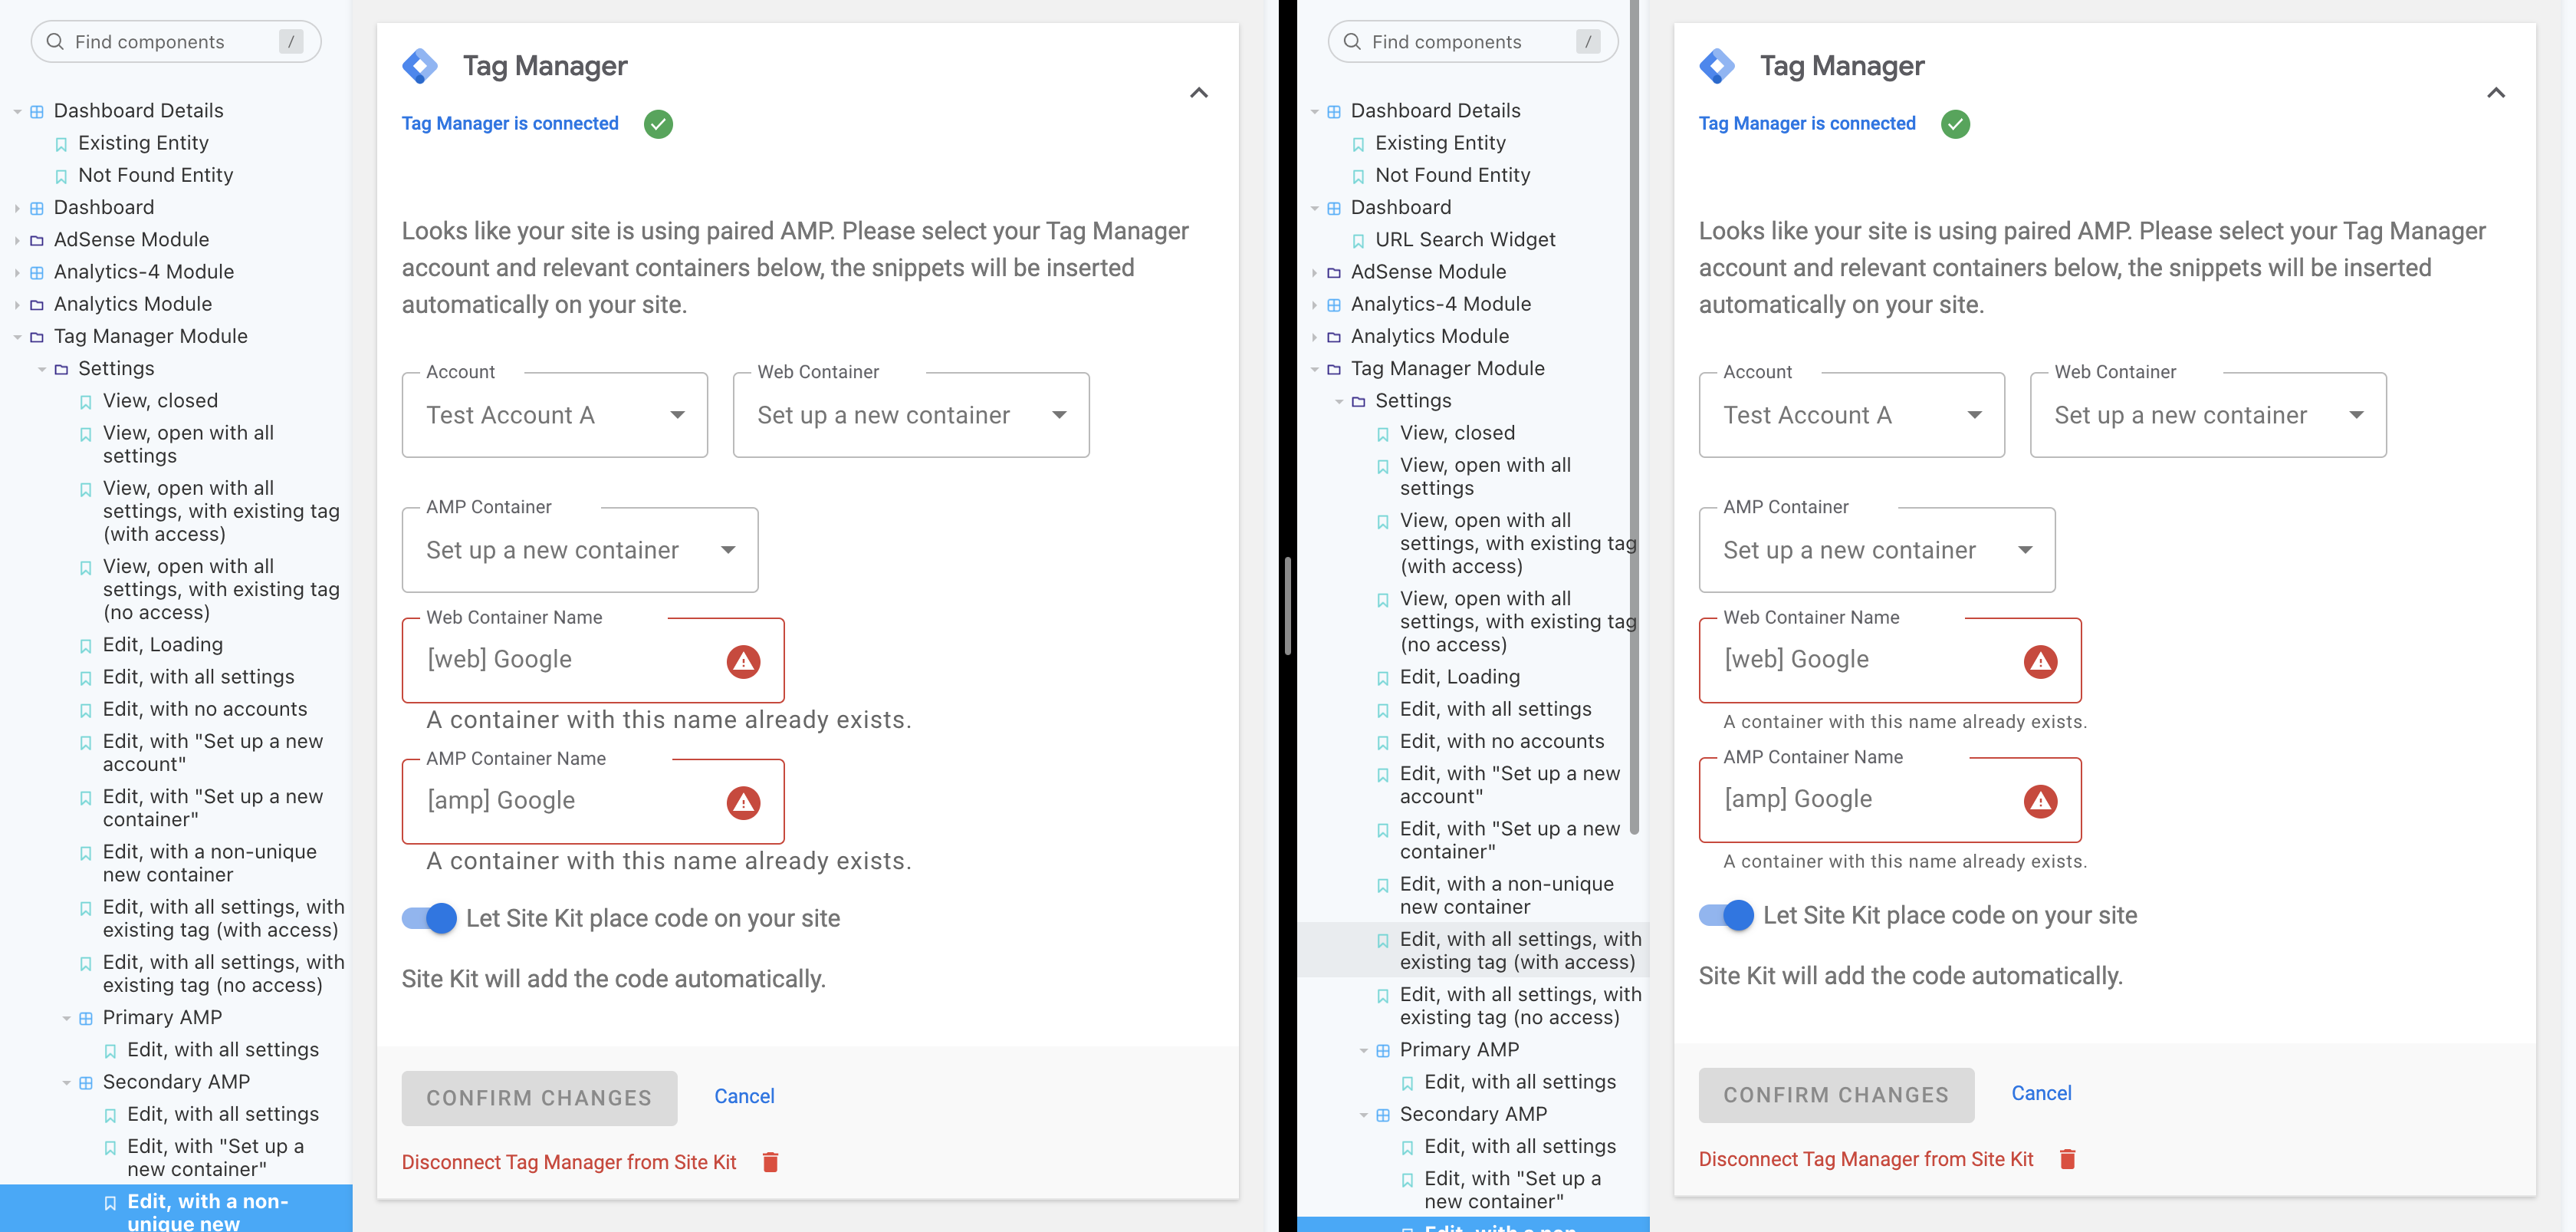Screen dimensions: 2576x1232
Task: Click the Web Container Name error warning icon, right window
Action: click(2040, 661)
